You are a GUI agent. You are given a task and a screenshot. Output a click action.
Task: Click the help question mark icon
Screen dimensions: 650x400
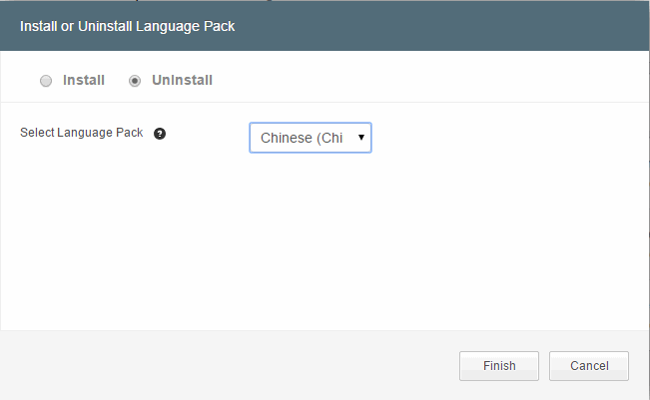tap(160, 133)
